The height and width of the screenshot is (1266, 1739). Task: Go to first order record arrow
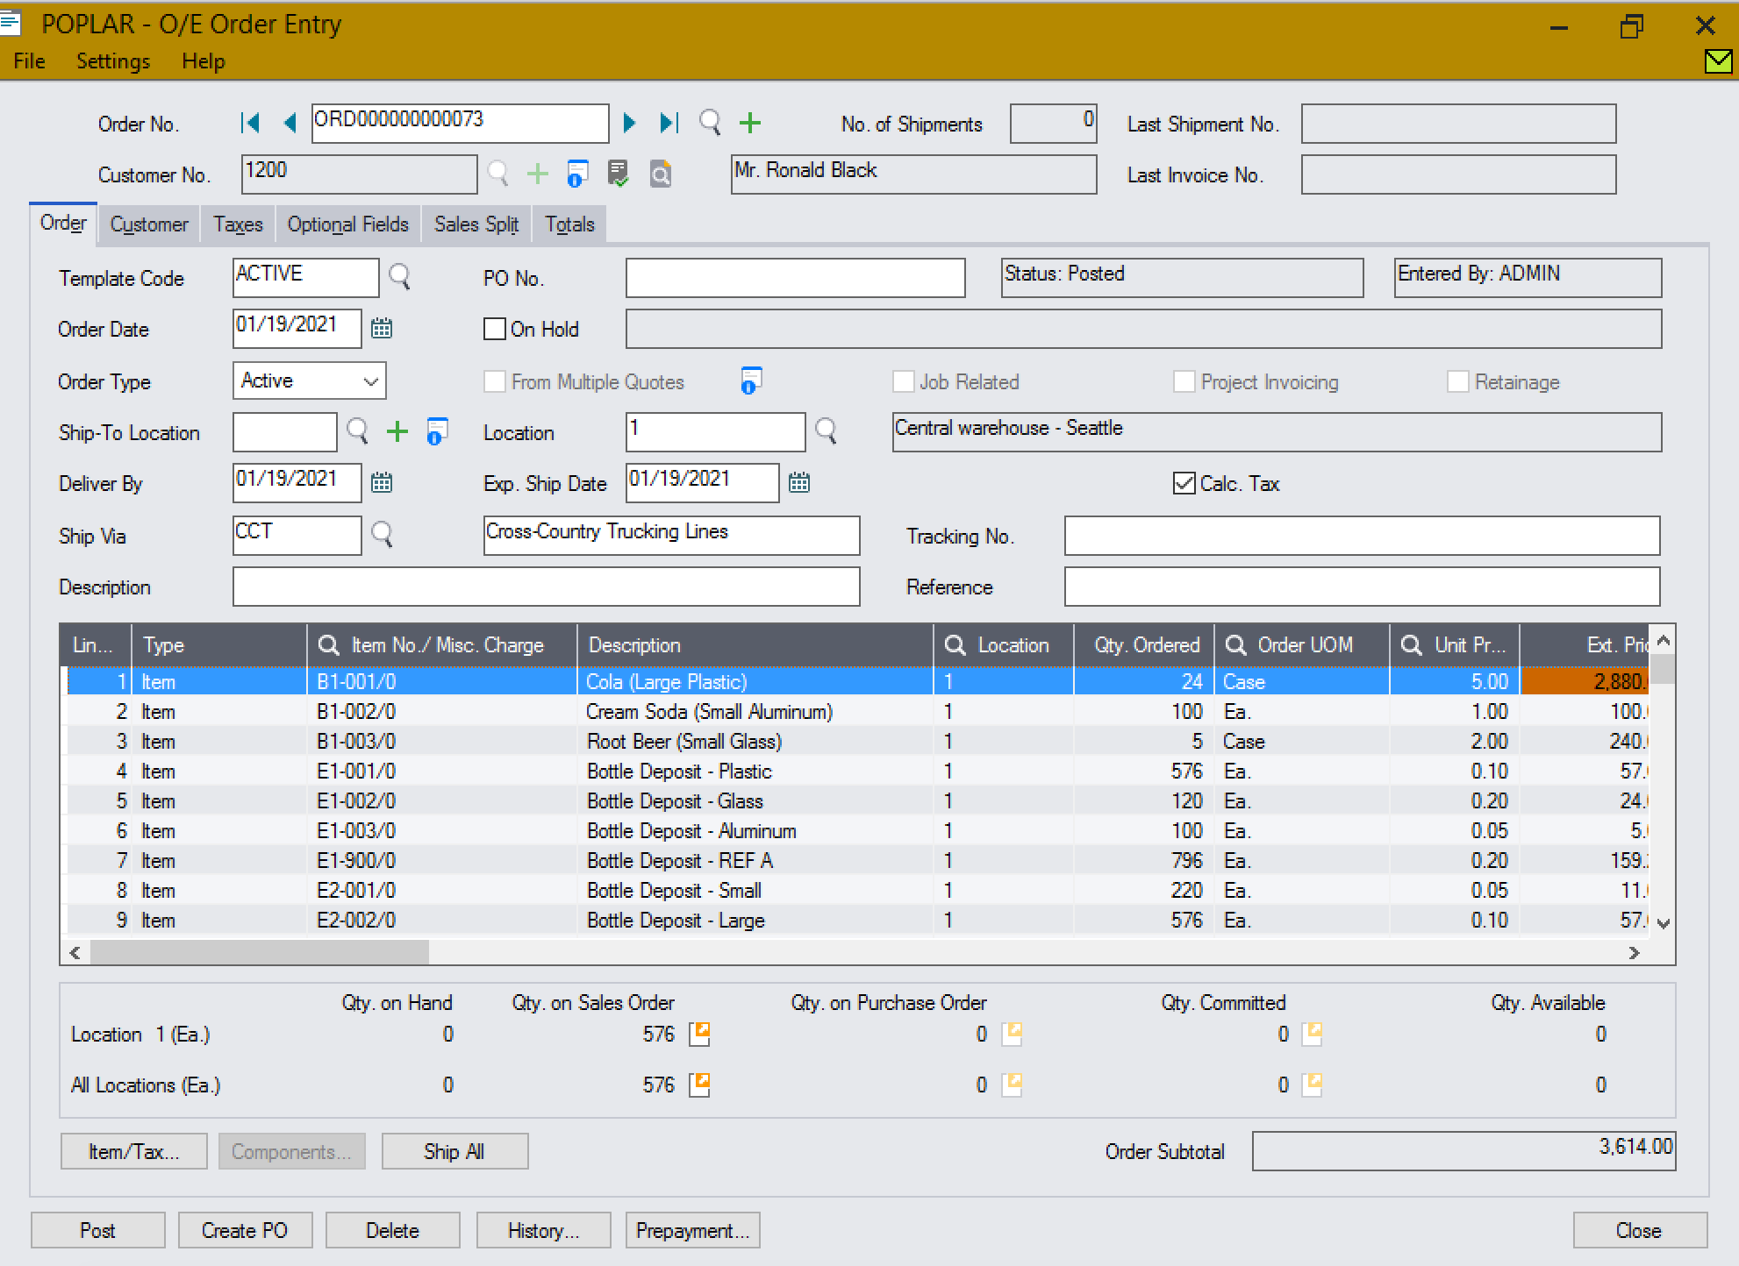[250, 123]
